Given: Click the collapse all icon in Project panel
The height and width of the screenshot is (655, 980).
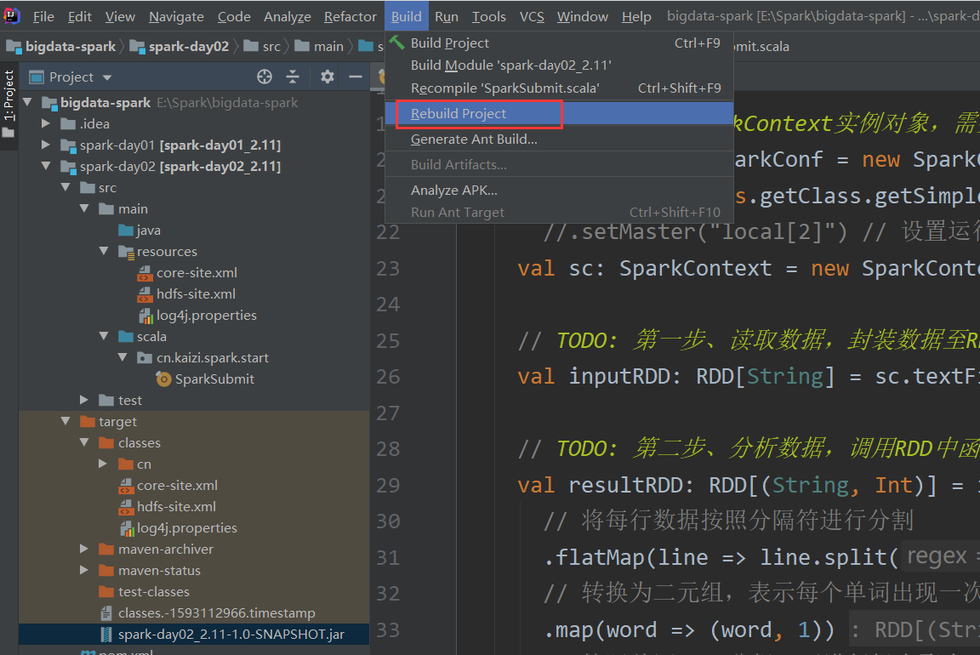Looking at the screenshot, I should (293, 77).
